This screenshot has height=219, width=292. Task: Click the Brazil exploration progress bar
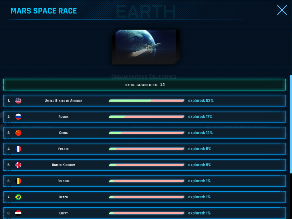pos(147,197)
